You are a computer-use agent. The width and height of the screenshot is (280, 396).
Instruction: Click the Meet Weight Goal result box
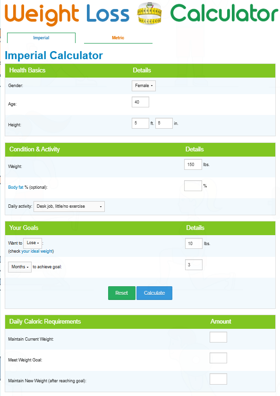tap(218, 358)
